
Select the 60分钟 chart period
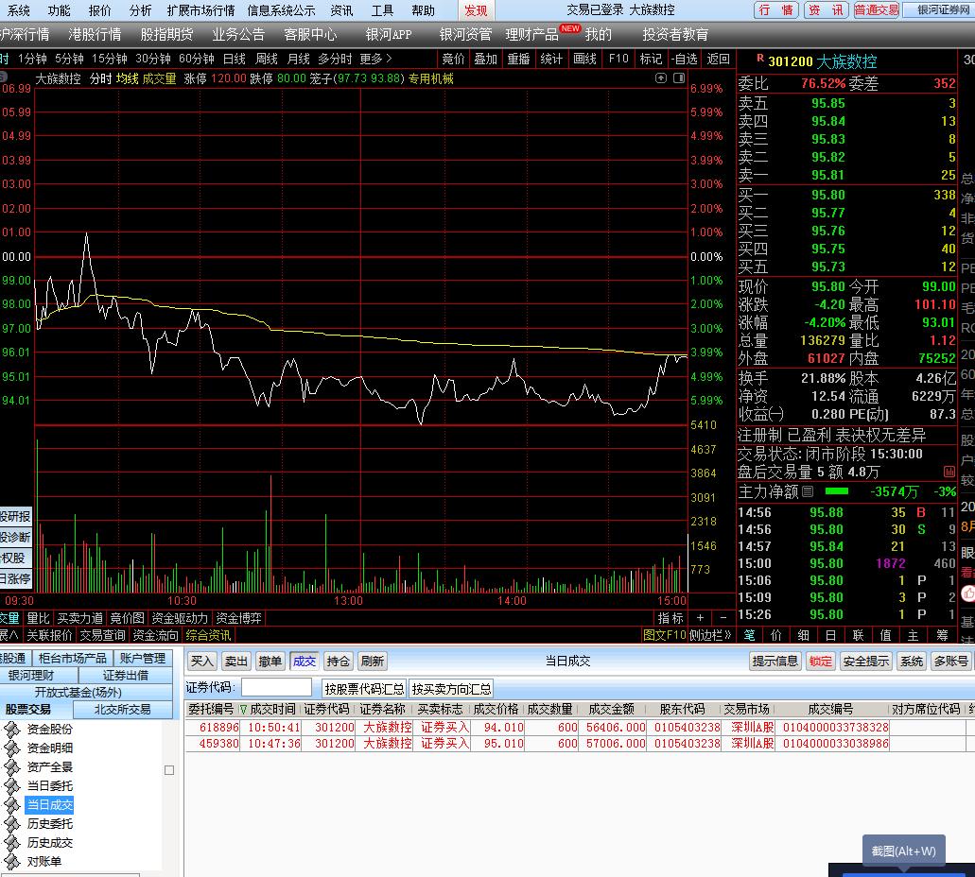click(x=197, y=59)
